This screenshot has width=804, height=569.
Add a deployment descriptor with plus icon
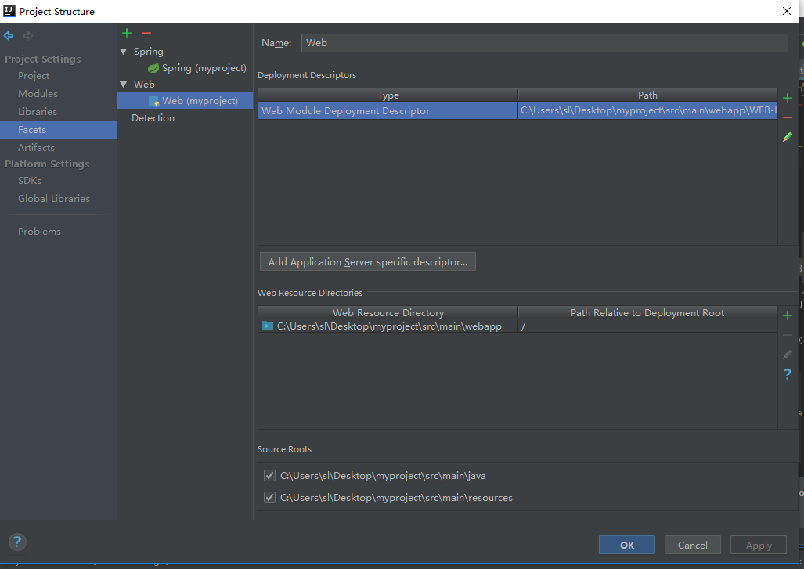click(x=788, y=98)
